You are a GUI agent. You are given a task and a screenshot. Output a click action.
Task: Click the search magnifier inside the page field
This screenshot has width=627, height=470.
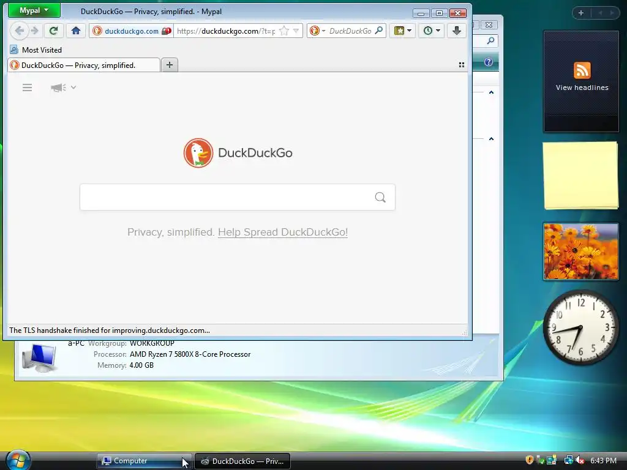(380, 197)
